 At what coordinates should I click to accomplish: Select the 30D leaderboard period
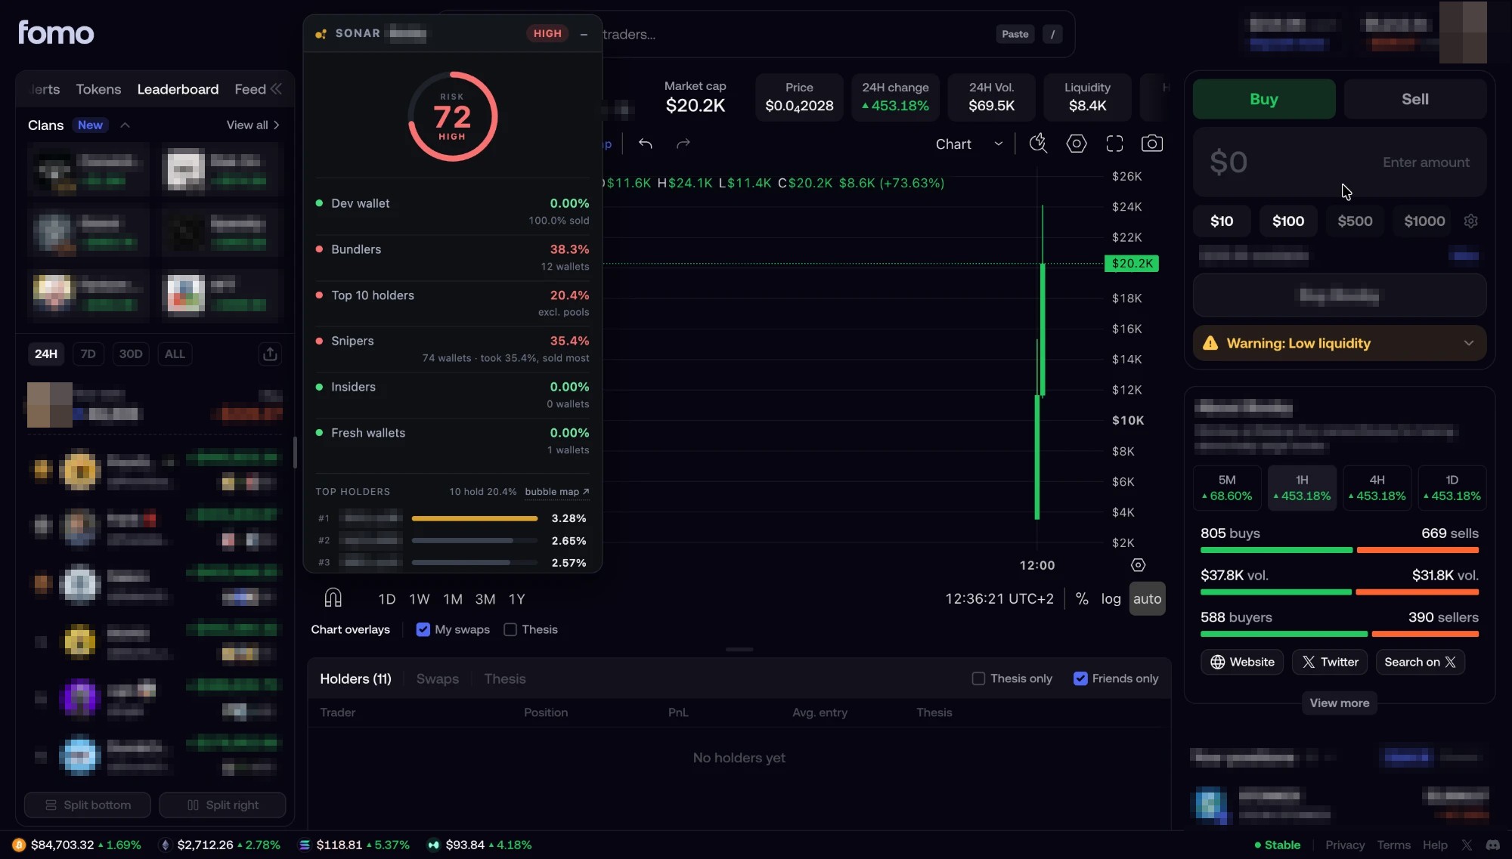click(131, 354)
